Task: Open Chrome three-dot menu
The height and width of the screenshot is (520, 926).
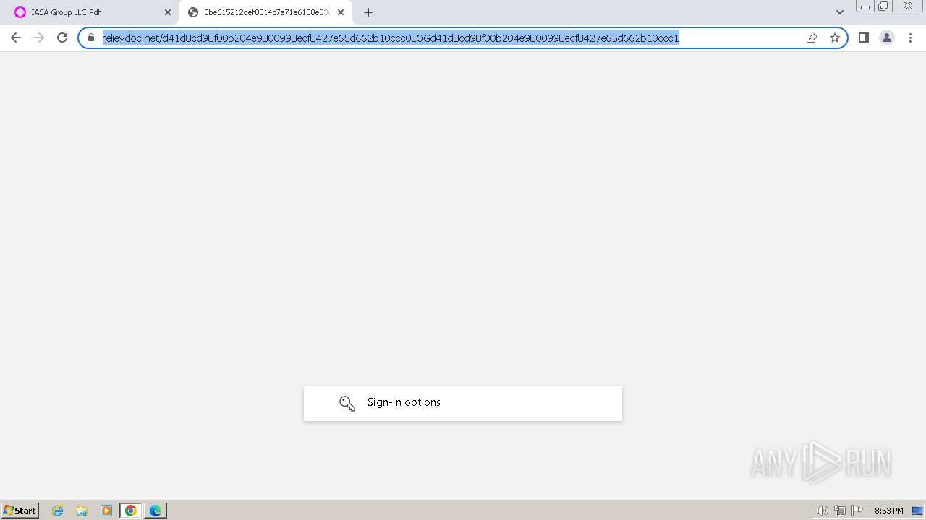Action: pos(911,38)
